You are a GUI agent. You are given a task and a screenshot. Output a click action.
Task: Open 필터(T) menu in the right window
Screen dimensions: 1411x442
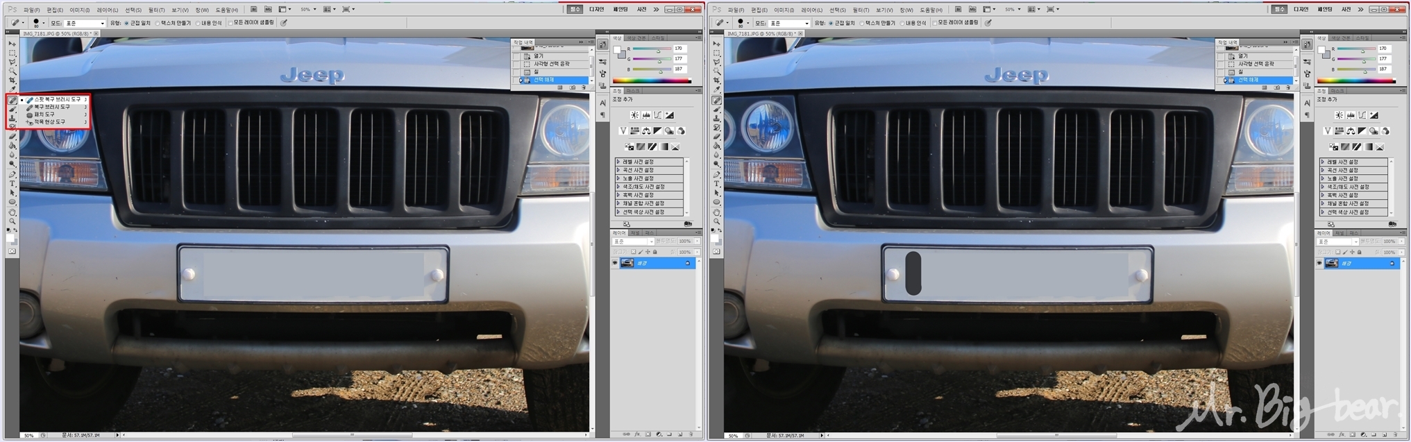pos(861,10)
